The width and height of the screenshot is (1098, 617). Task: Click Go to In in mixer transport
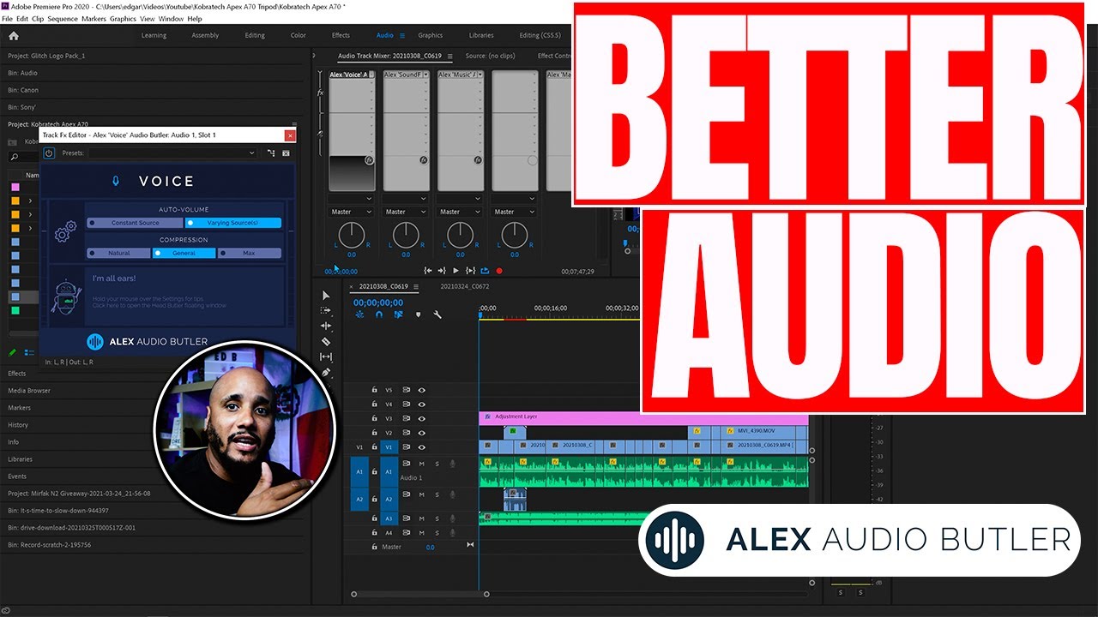pyautogui.click(x=427, y=271)
